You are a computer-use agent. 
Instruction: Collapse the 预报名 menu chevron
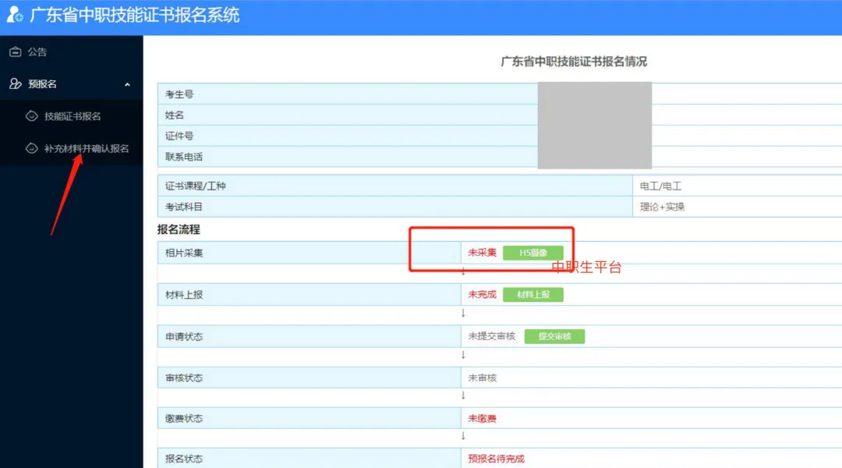point(127,84)
